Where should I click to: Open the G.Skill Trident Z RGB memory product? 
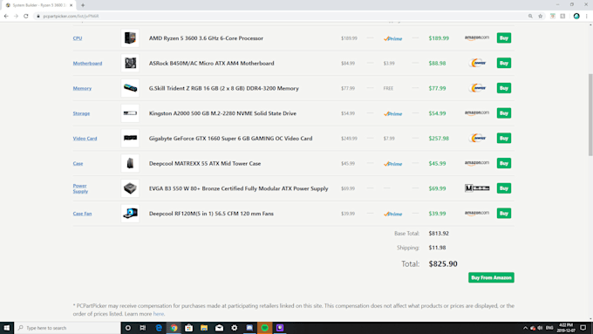point(224,88)
